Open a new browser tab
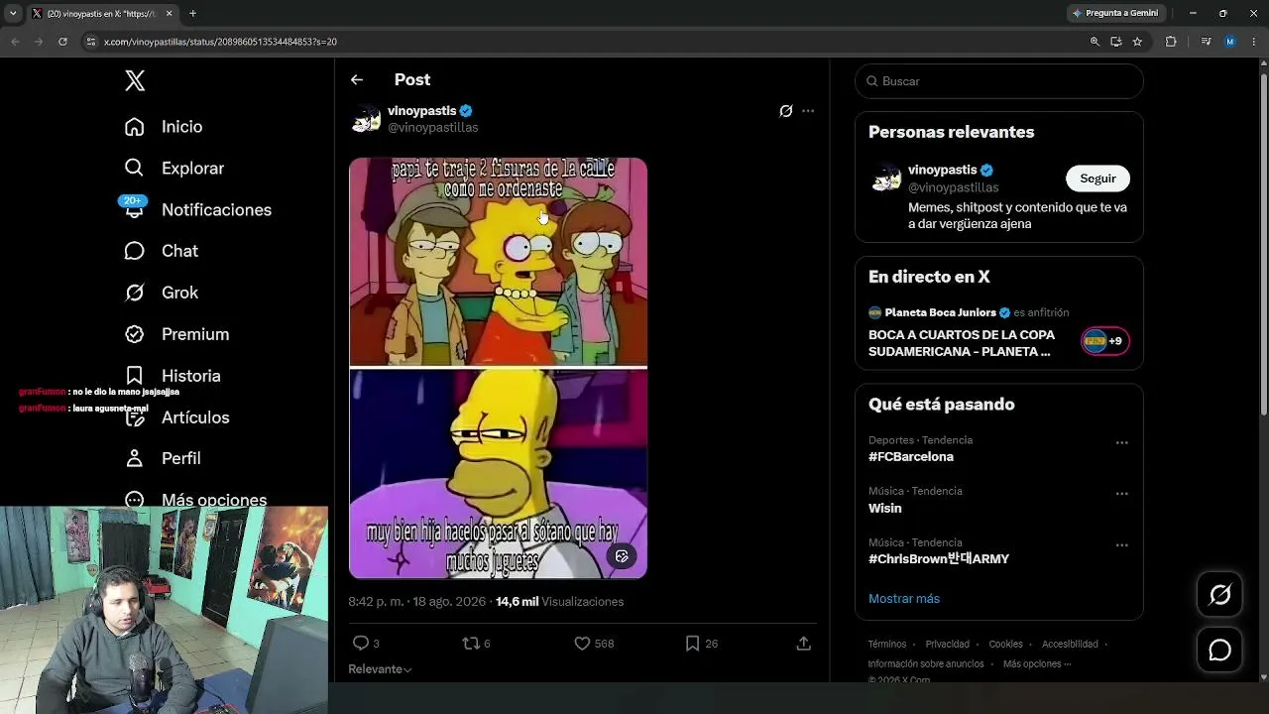Viewport: 1269px width, 714px height. pyautogui.click(x=192, y=13)
